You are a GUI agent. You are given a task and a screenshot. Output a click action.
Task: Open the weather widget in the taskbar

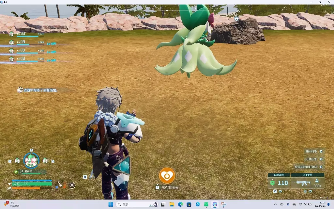[x=12, y=204]
